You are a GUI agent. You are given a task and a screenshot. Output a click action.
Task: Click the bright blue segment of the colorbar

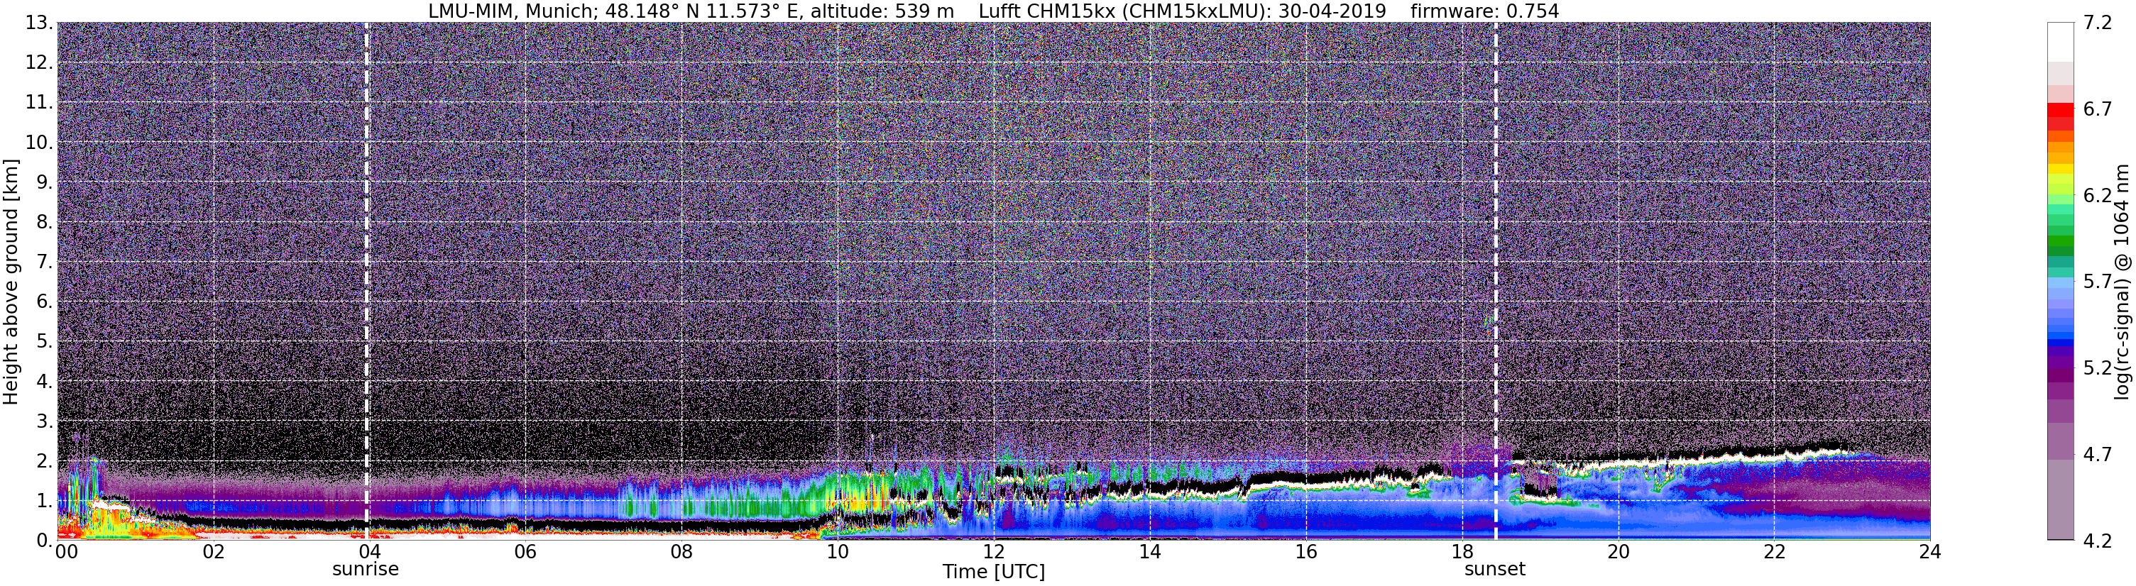coord(2061,336)
